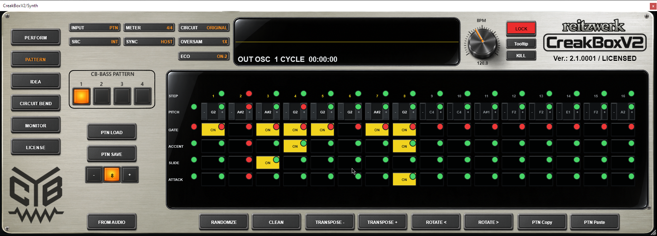Viewport: 657px width, 236px height.
Task: Click the ACCENT row green LED
Action: point(194,143)
